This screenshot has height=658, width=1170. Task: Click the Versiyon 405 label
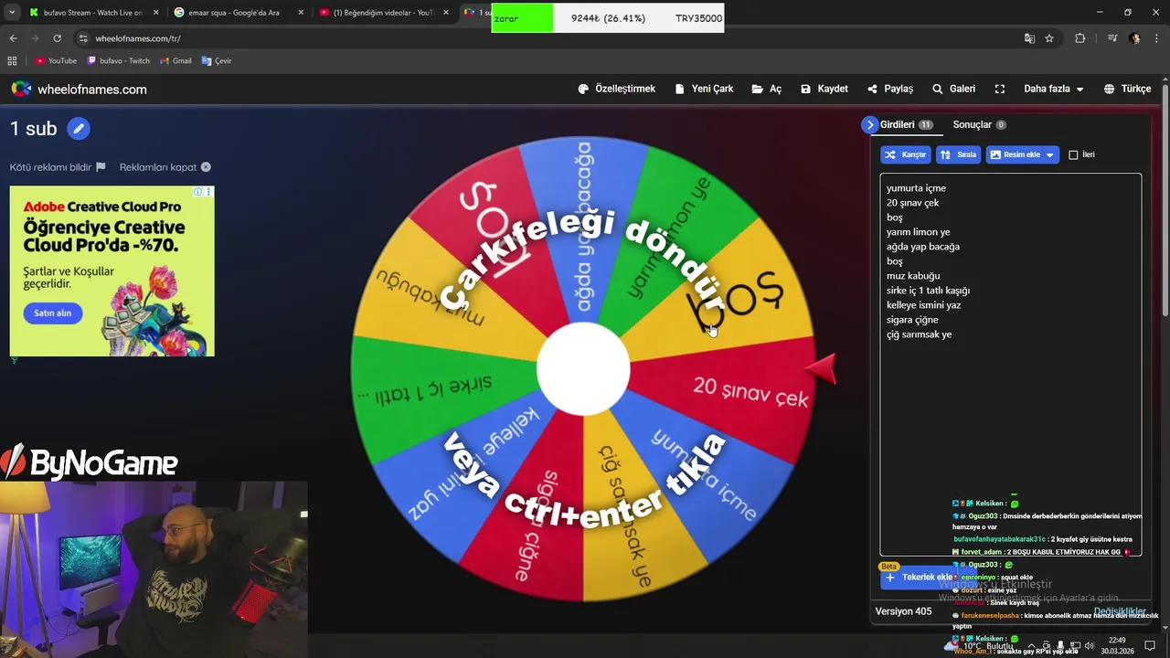click(x=903, y=611)
